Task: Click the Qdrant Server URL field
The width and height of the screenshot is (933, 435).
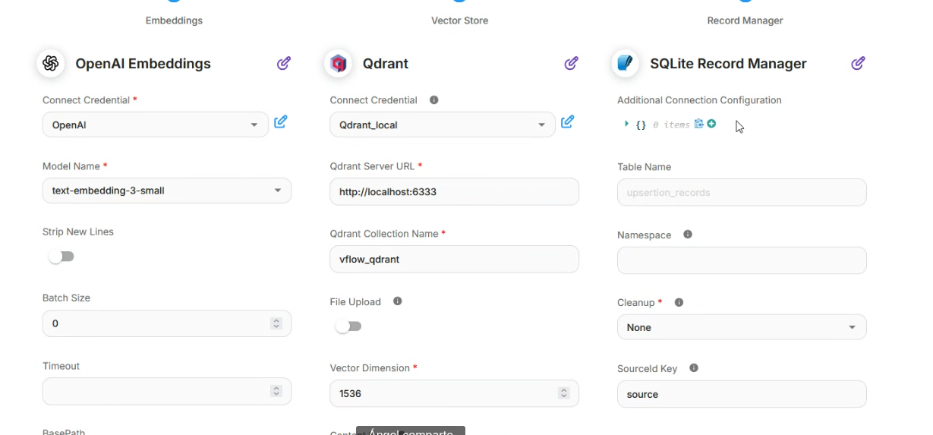Action: point(454,192)
